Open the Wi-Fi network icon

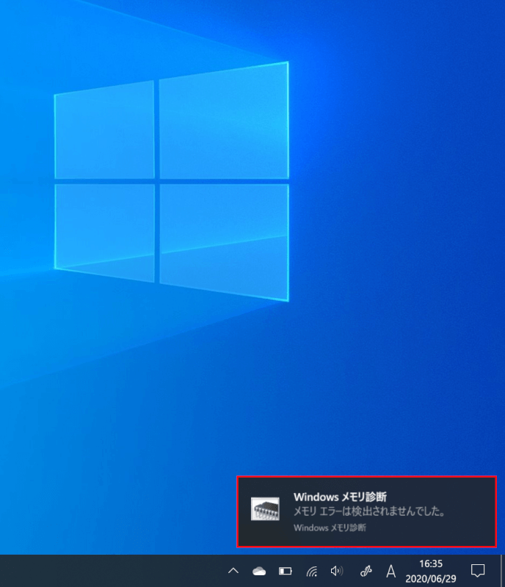click(311, 570)
